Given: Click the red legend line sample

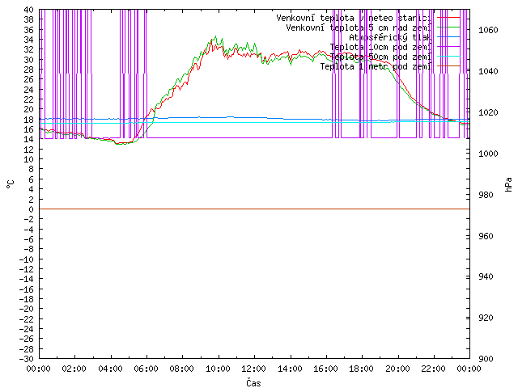Looking at the screenshot, I should (448, 18).
